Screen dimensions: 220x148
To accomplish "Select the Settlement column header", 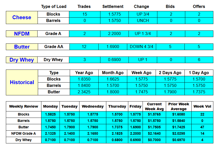I will coord(113,6).
